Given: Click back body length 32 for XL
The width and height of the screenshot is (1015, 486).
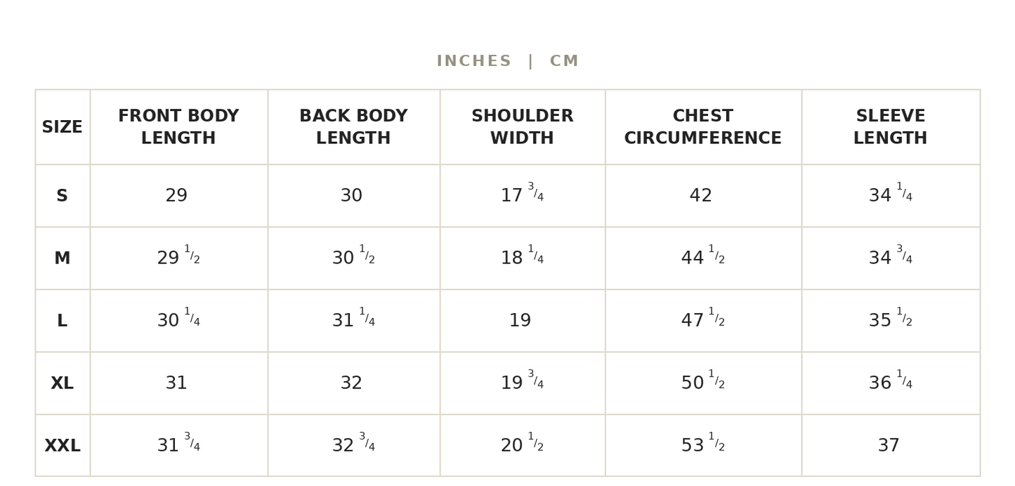Looking at the screenshot, I should tap(351, 384).
